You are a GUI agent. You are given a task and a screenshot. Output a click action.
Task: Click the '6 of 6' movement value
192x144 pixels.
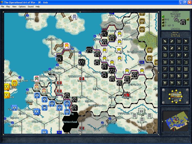coord(169,25)
